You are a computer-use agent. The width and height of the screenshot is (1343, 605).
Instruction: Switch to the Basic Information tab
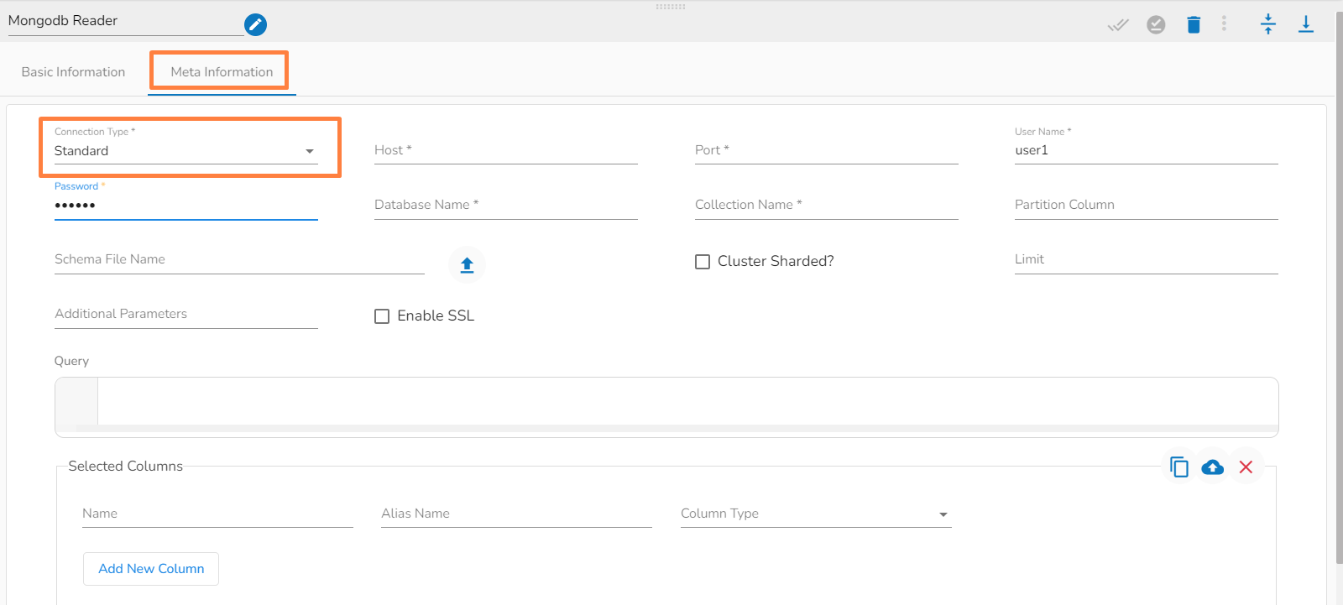(73, 72)
